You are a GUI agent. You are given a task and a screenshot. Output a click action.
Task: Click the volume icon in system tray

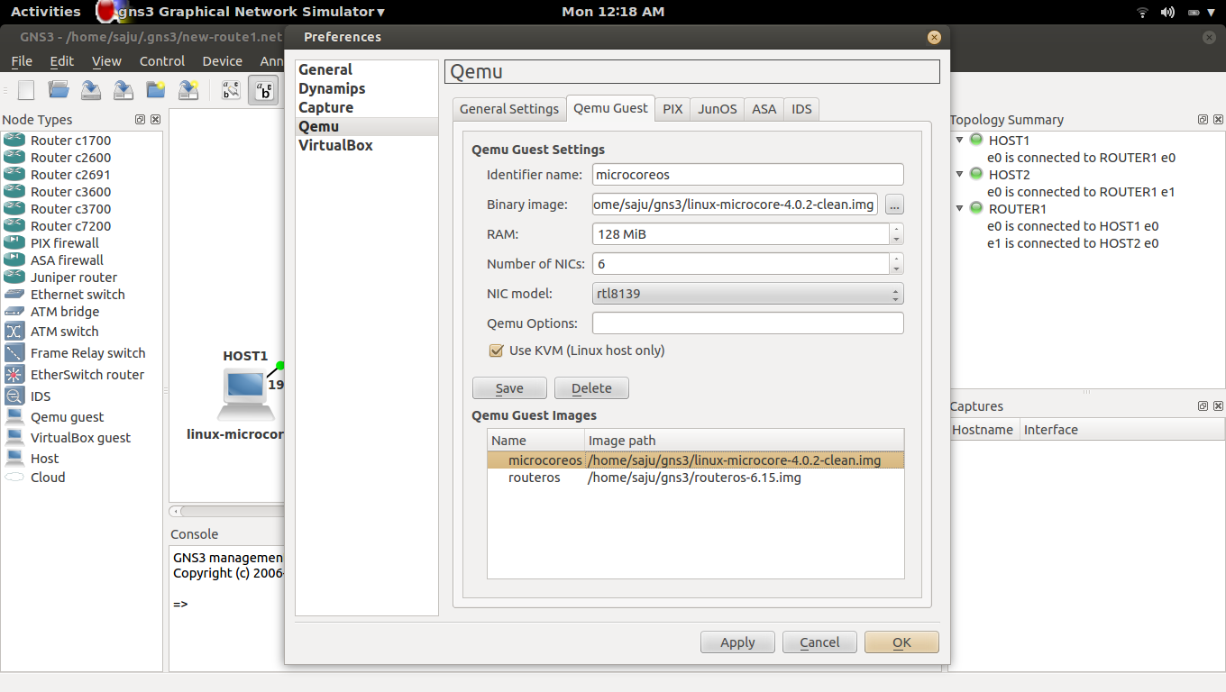[1167, 12]
